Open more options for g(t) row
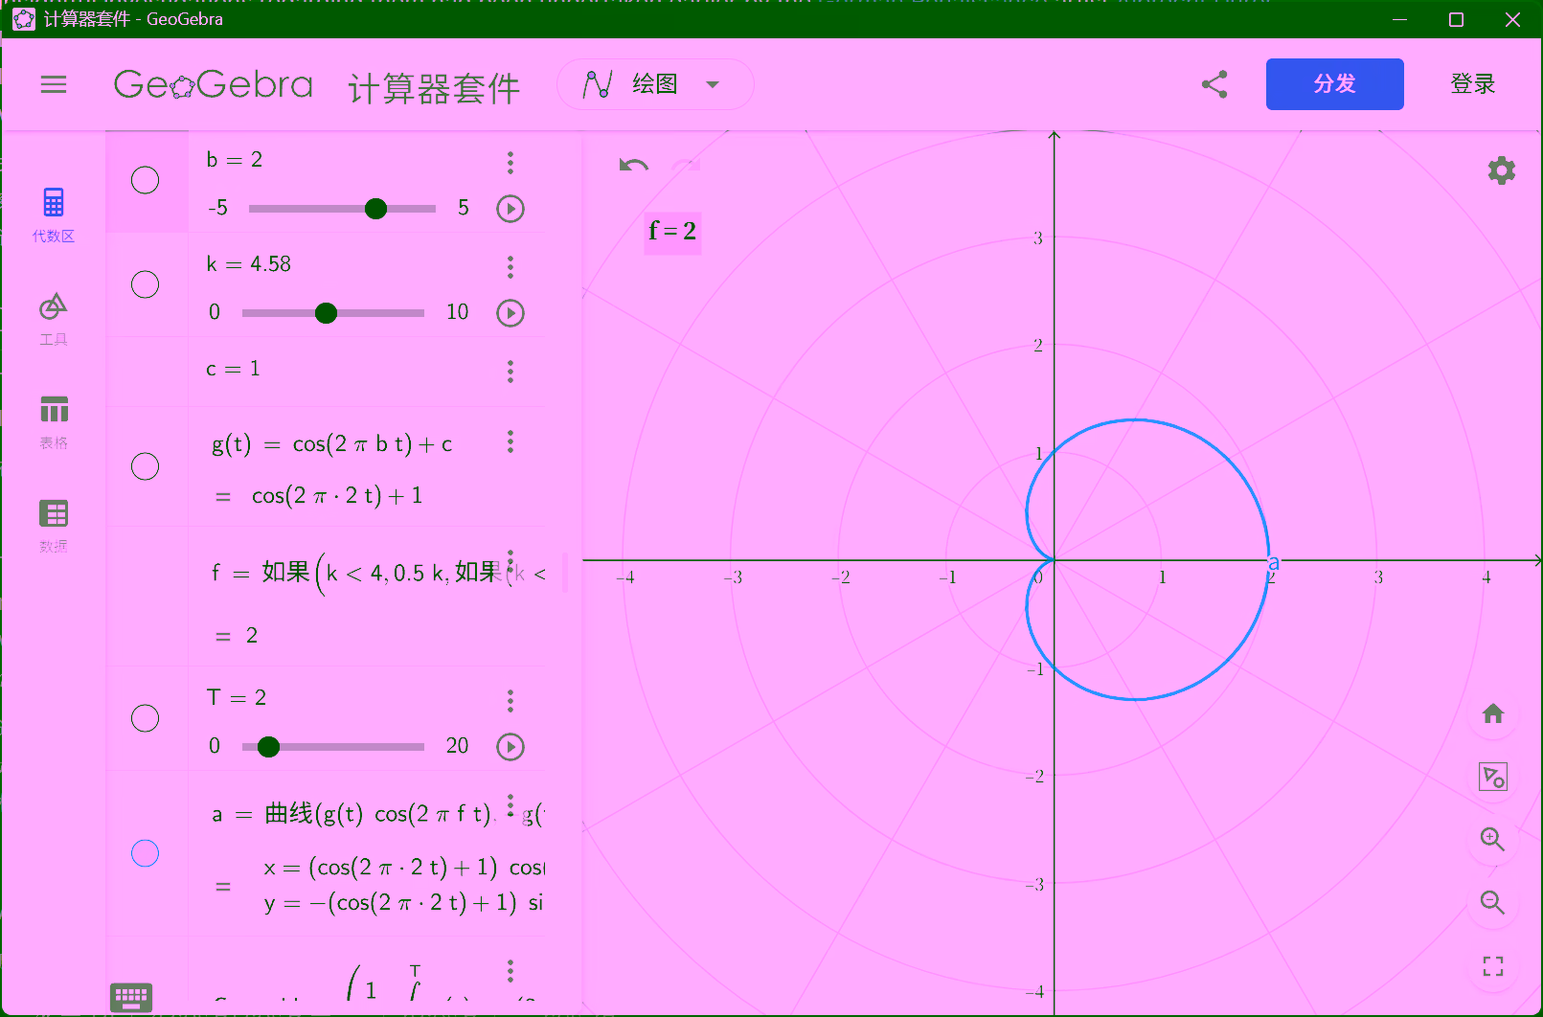Viewport: 1543px width, 1017px height. pyautogui.click(x=511, y=441)
